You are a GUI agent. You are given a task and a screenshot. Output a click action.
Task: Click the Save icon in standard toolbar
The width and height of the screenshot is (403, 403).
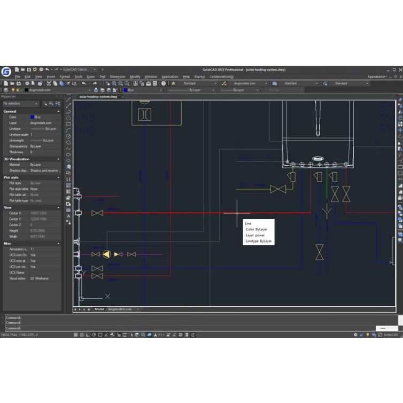(19, 83)
